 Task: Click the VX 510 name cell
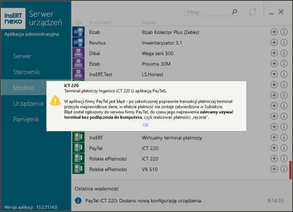150,169
